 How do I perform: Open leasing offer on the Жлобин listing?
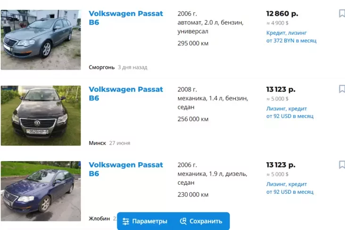pyautogui.click(x=290, y=188)
